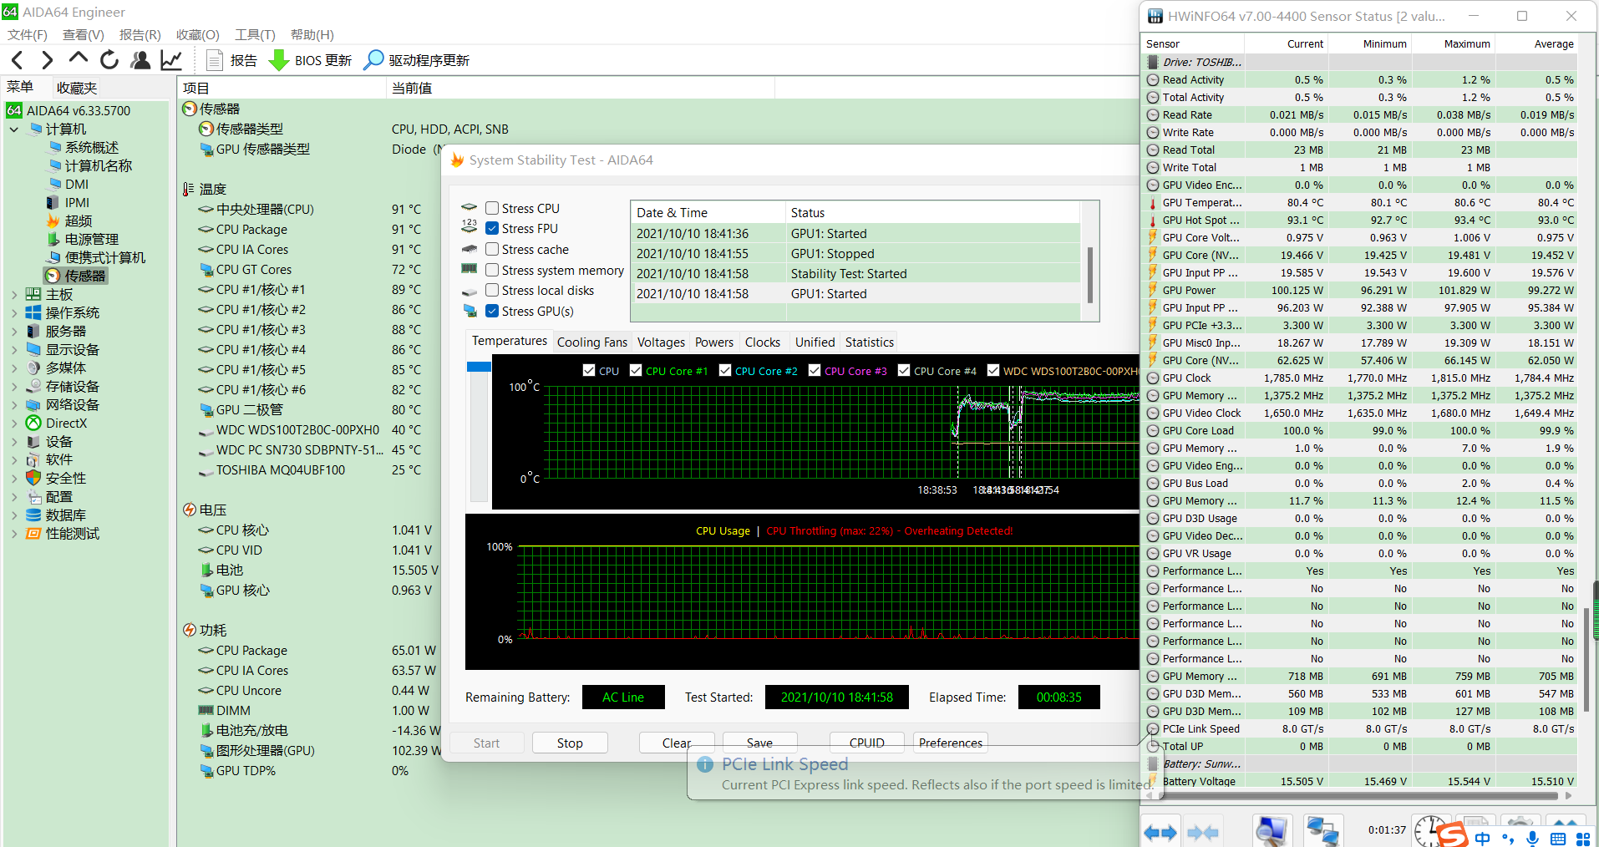Go back with AIDA64 toolbar left arrow

click(x=18, y=60)
